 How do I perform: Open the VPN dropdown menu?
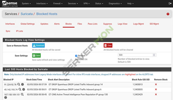(86, 3)
